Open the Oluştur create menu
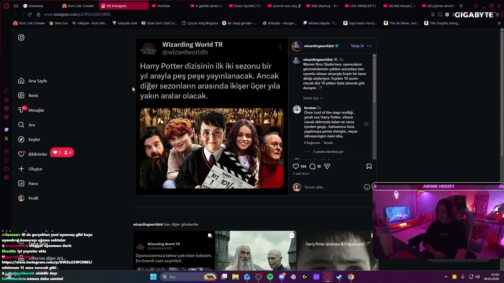 30,169
